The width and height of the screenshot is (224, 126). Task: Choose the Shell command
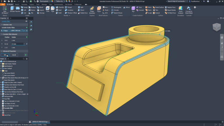click(x=59, y=10)
